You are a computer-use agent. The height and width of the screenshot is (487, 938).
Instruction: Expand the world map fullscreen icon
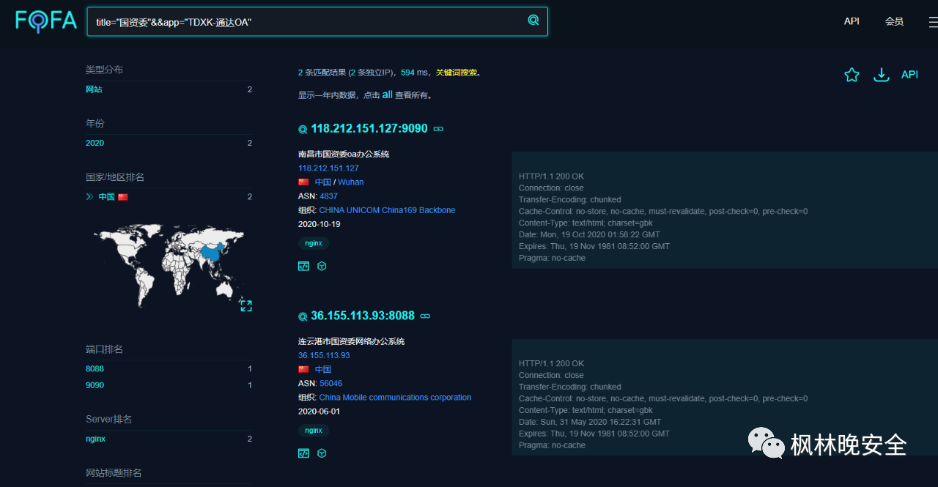click(246, 305)
